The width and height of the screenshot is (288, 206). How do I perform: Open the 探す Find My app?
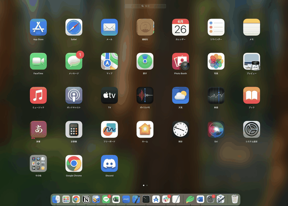click(145, 61)
